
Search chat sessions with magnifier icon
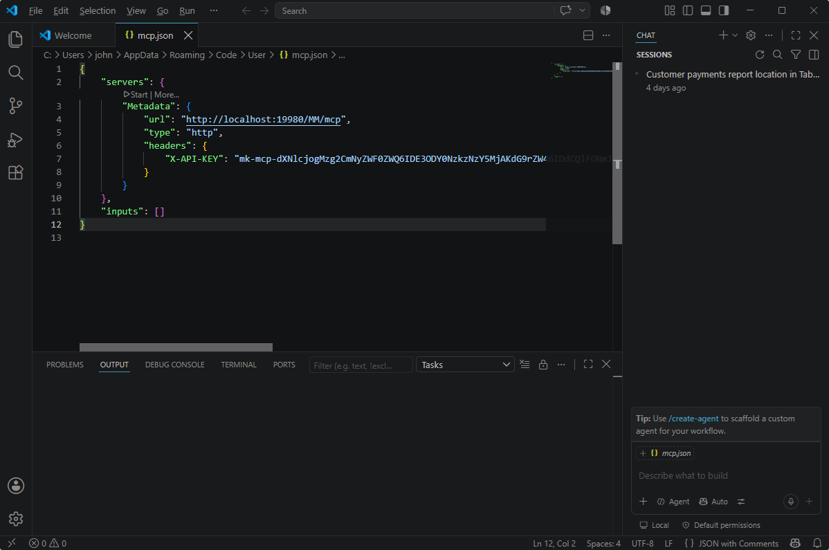click(777, 55)
